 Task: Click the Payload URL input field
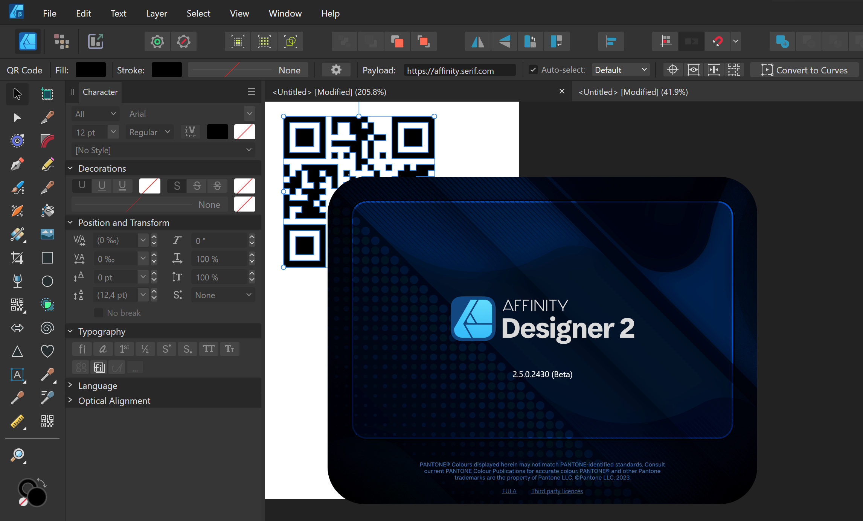point(460,70)
